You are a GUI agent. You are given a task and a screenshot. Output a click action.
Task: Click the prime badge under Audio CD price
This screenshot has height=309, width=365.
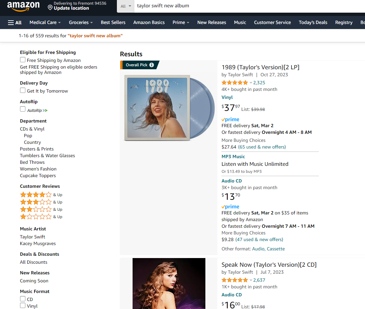pyautogui.click(x=230, y=207)
